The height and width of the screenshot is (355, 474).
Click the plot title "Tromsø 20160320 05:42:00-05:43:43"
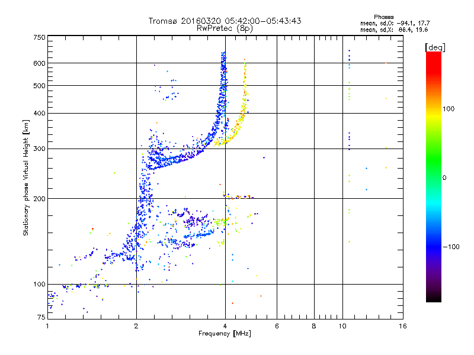coord(225,21)
